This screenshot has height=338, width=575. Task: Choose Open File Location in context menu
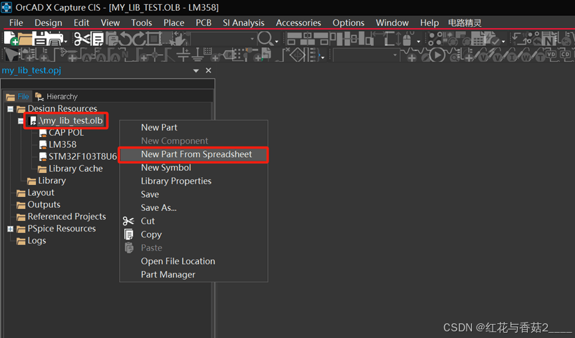coord(193,261)
